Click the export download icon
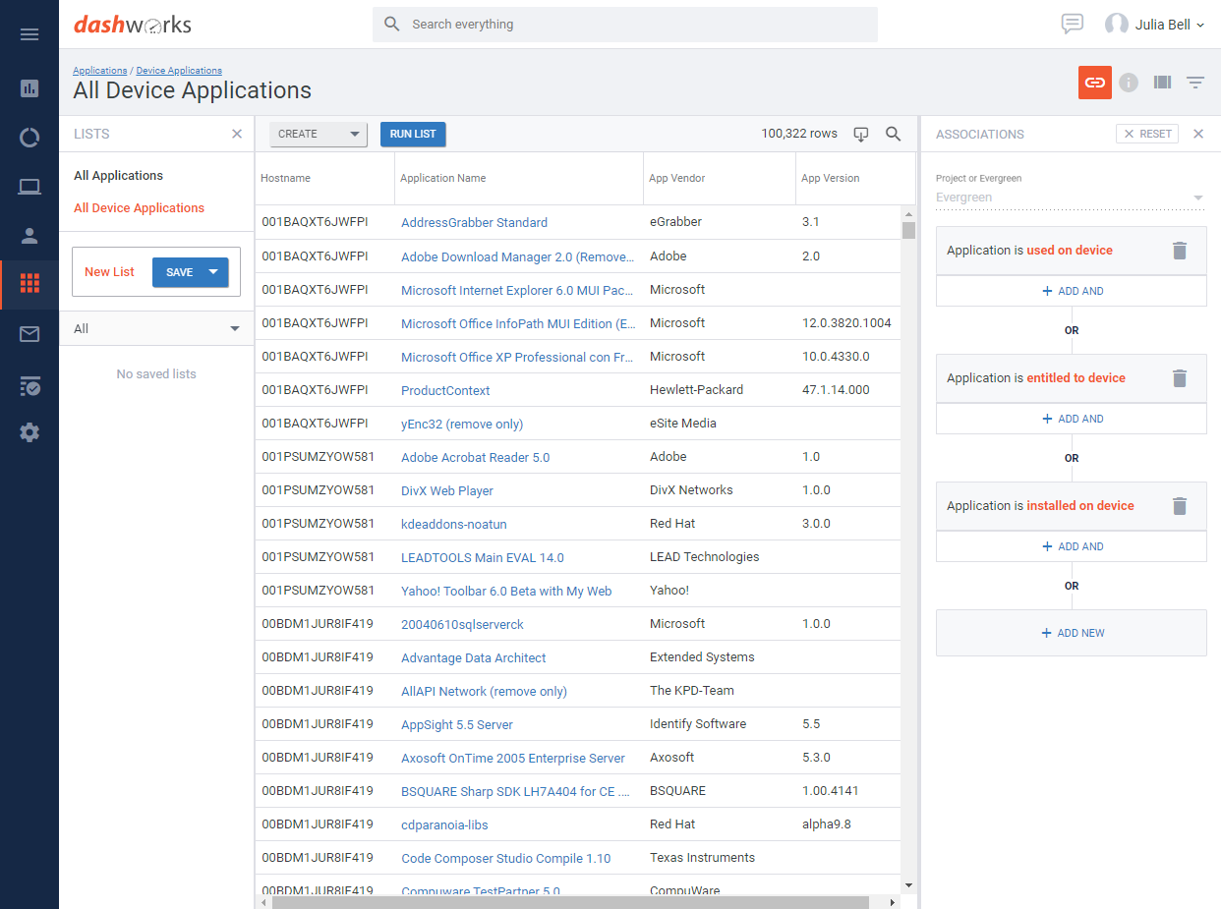The height and width of the screenshot is (909, 1221). (x=861, y=134)
